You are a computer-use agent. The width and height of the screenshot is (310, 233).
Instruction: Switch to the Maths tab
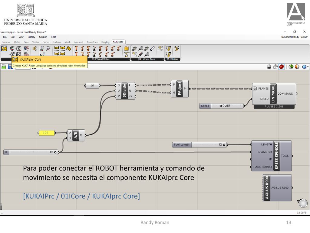pos(17,42)
